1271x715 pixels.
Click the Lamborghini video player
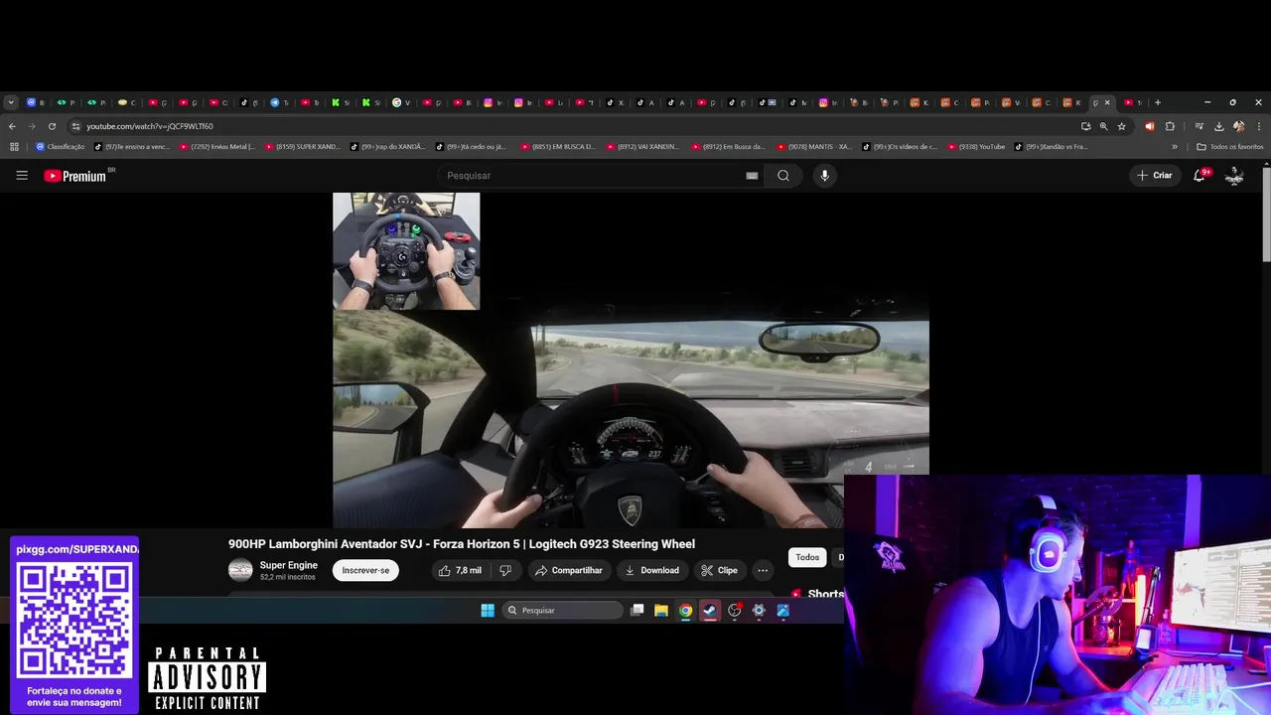(x=631, y=359)
